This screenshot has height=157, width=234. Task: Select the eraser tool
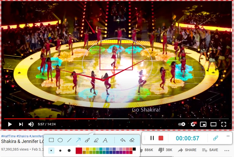pos(132,140)
